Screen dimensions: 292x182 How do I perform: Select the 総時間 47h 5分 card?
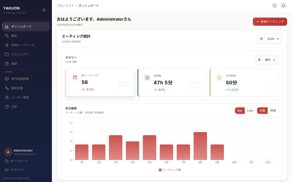tap(172, 83)
